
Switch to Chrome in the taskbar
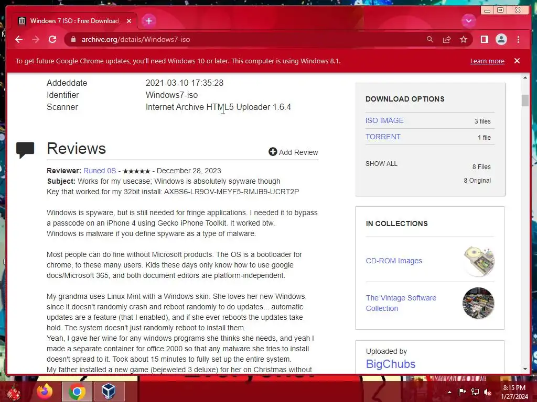77,392
